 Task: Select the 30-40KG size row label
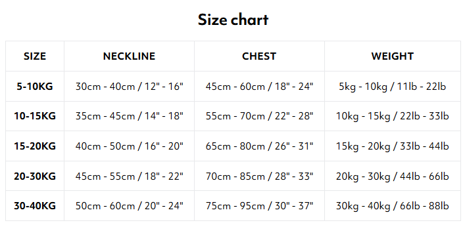click(x=35, y=206)
